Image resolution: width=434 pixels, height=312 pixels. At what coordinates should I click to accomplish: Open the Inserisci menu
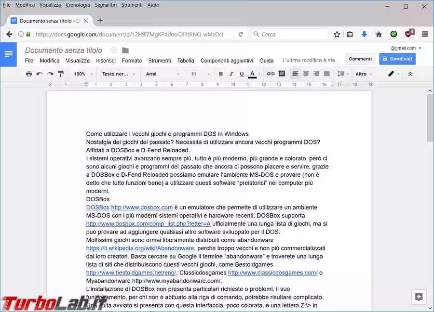106,61
